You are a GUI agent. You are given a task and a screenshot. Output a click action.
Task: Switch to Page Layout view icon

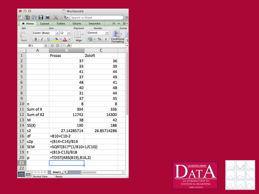point(28,174)
